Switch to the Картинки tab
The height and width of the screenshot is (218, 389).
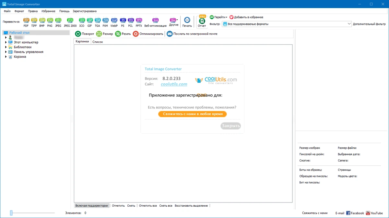(x=82, y=41)
